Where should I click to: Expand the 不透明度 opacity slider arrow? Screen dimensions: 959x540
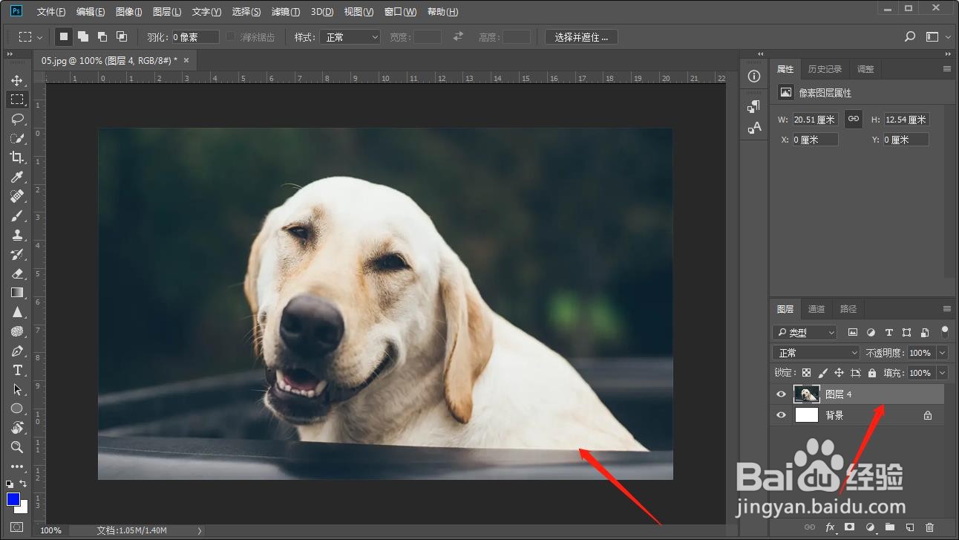tap(943, 353)
